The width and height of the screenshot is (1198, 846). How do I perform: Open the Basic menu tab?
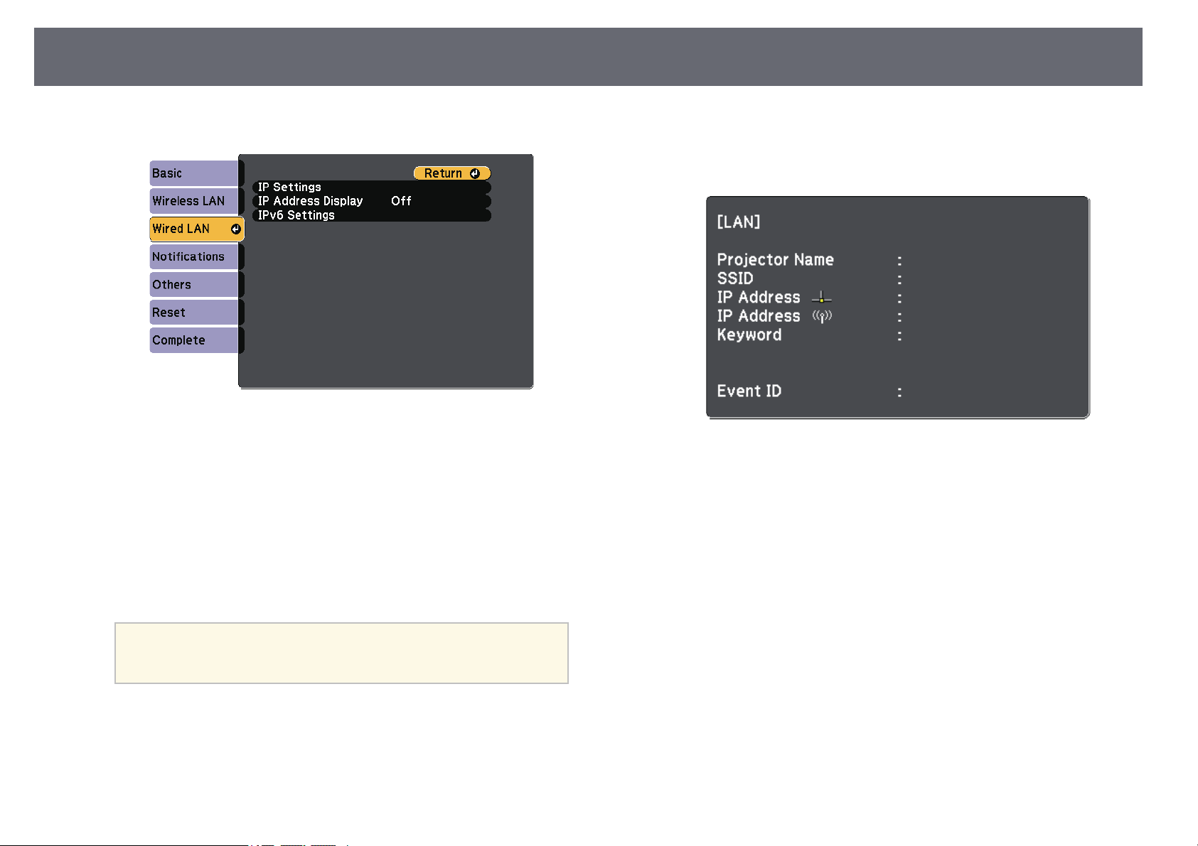[x=194, y=173]
